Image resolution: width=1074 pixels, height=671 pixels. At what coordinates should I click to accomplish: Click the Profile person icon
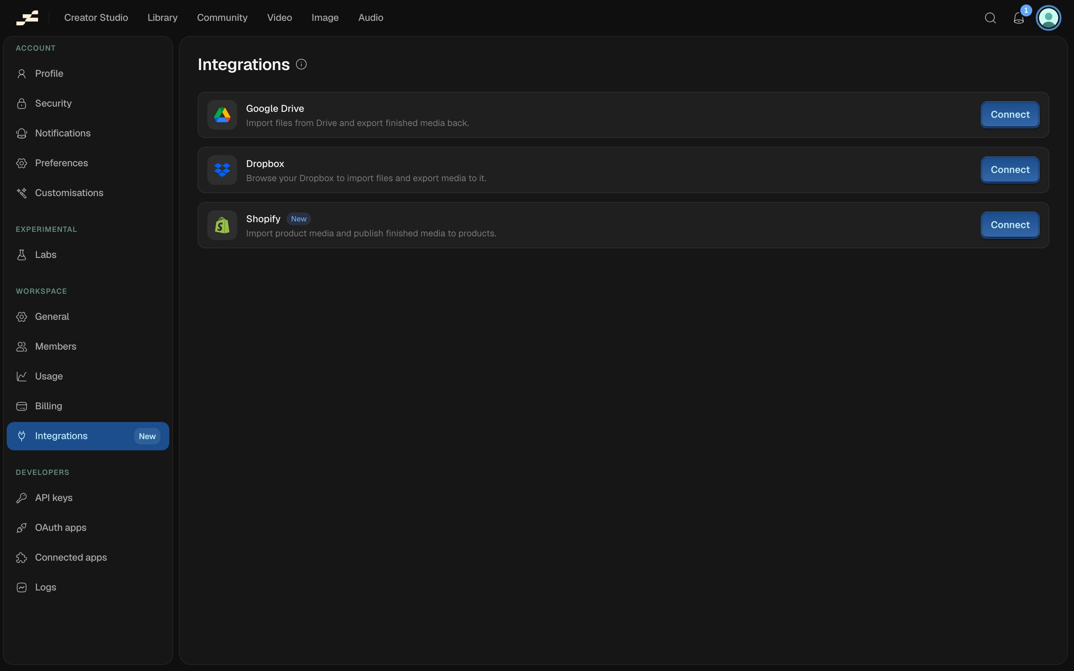pyautogui.click(x=21, y=74)
